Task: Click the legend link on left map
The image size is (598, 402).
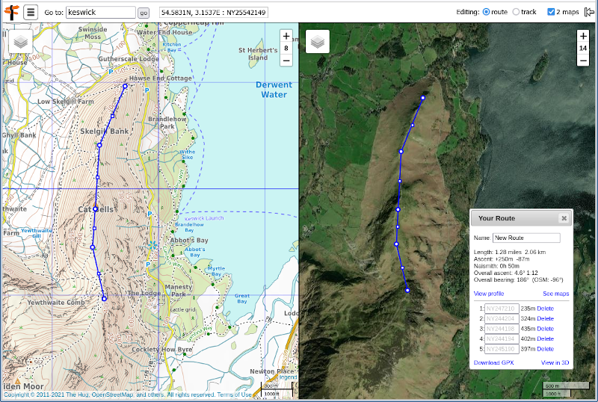Action: 288,377
